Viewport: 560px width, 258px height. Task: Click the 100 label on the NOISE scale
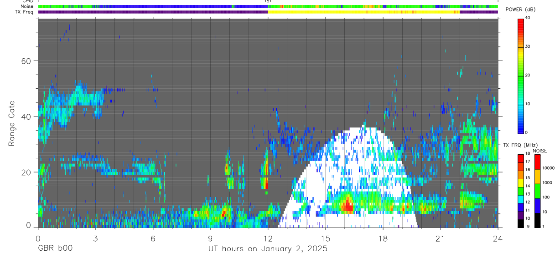[546, 197]
